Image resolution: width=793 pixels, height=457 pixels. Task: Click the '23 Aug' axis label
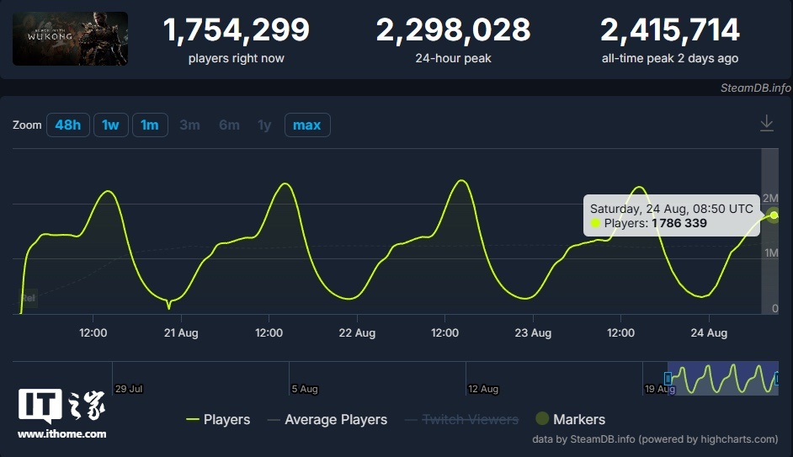pos(533,332)
